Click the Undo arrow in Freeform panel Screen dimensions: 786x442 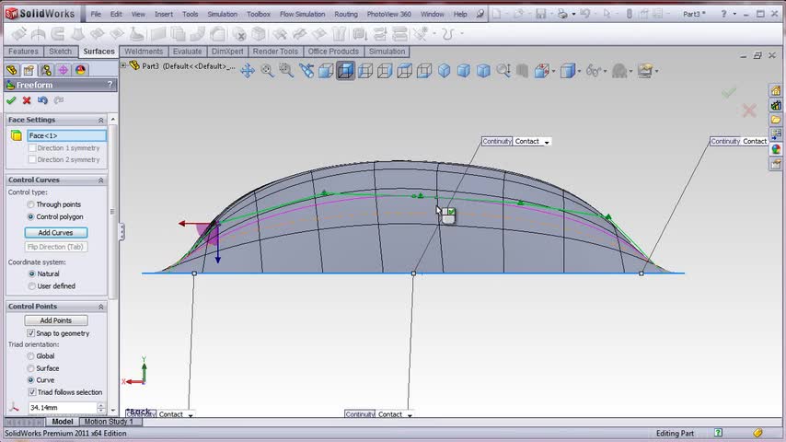coord(42,100)
